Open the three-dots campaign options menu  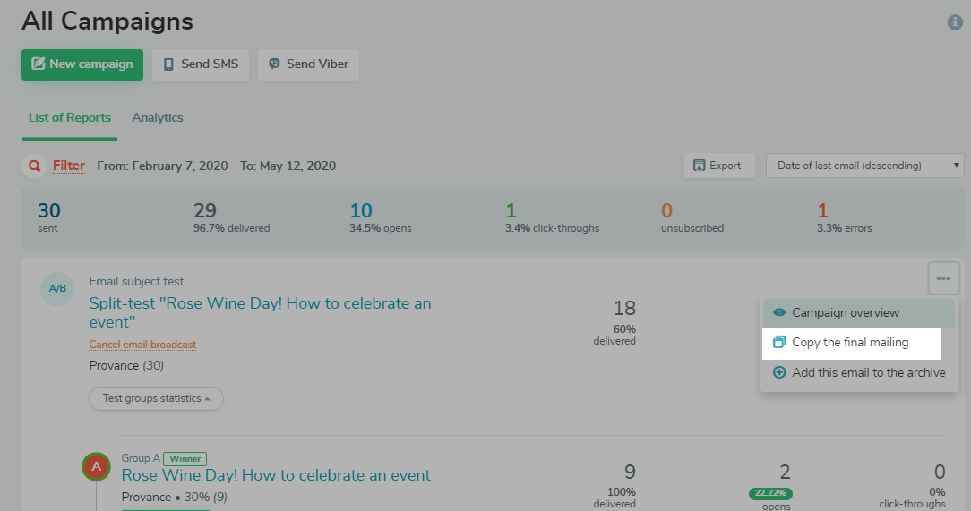pos(943,278)
